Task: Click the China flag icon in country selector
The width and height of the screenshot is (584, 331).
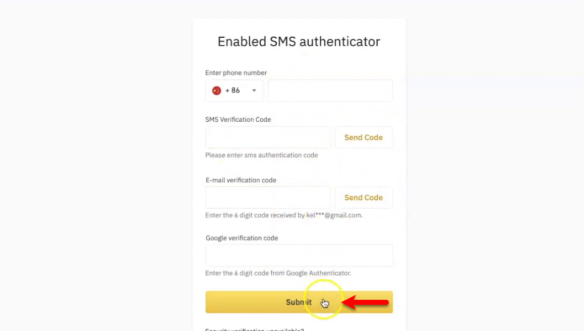Action: point(216,91)
